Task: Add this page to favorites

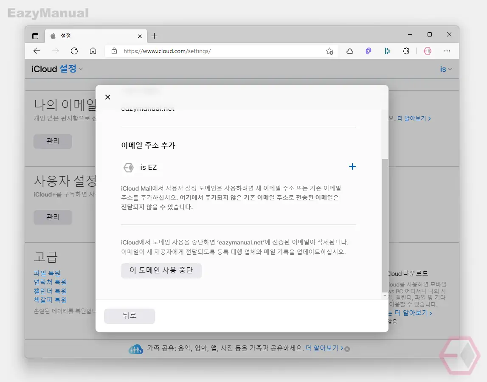Action: pyautogui.click(x=329, y=51)
